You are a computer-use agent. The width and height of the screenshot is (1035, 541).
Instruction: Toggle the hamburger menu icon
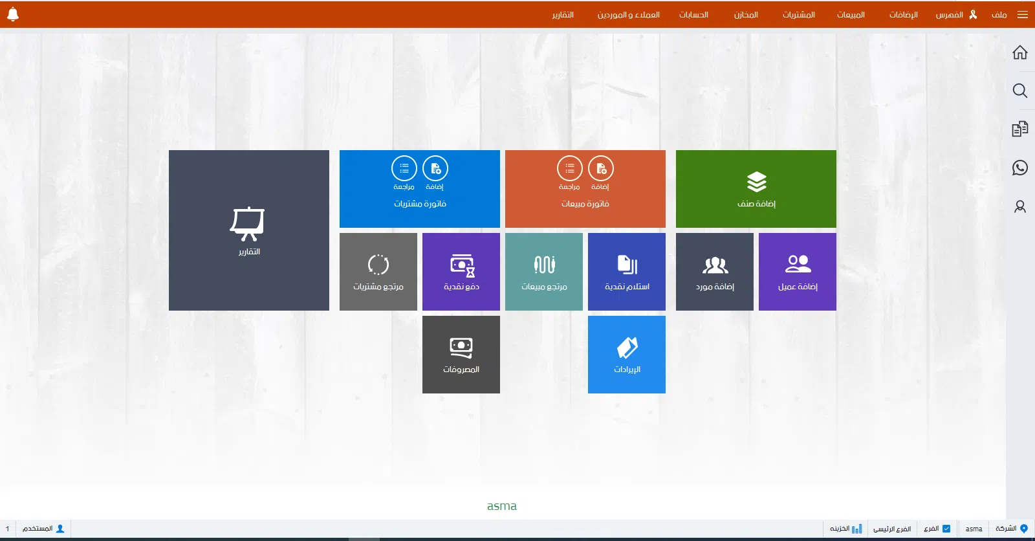tap(1023, 15)
